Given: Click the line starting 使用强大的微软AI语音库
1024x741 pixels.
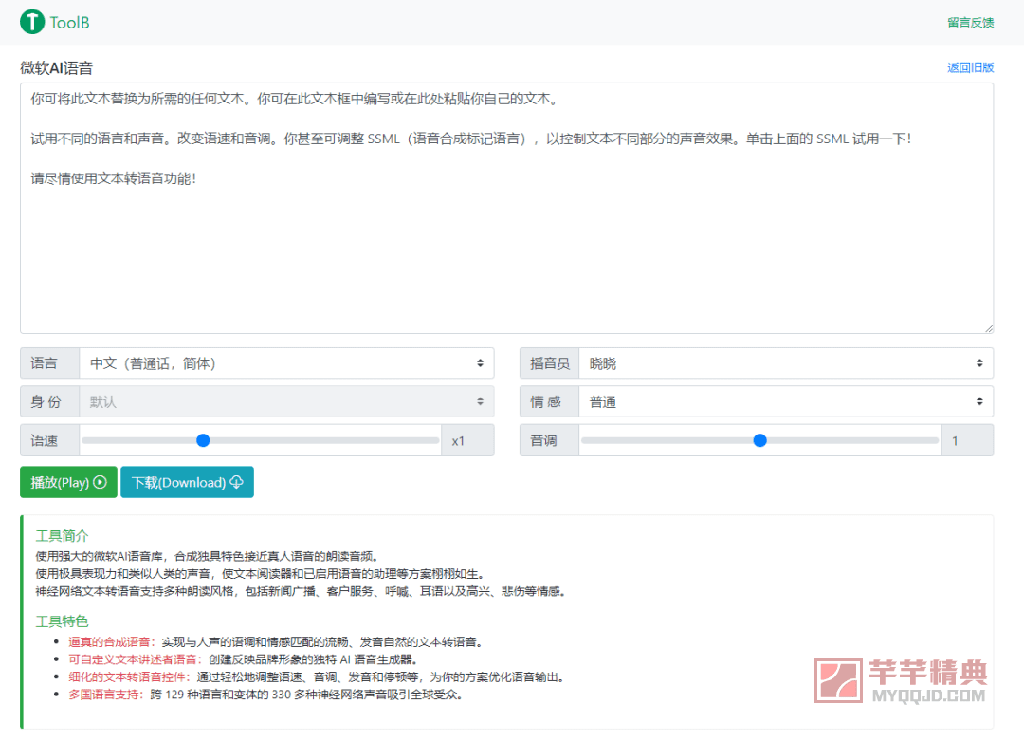Looking at the screenshot, I should (x=207, y=556).
